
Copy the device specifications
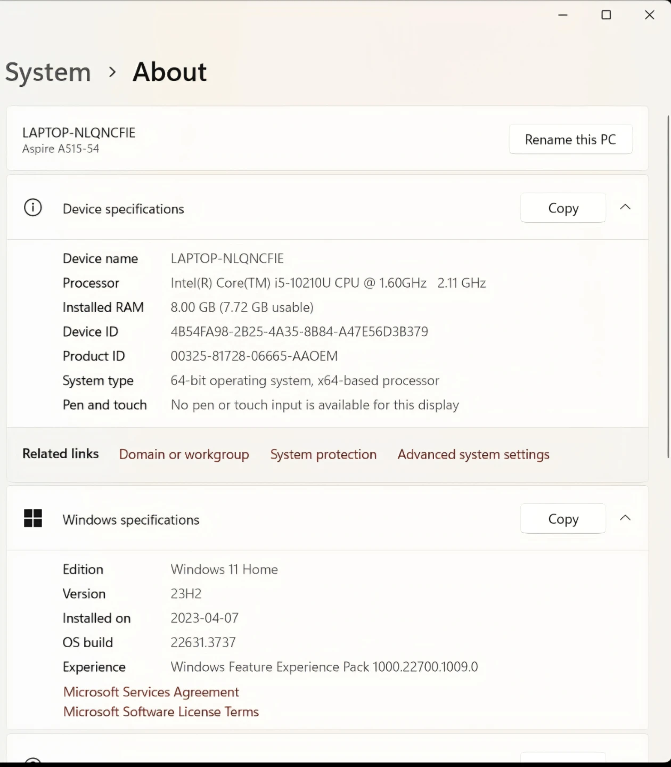563,208
